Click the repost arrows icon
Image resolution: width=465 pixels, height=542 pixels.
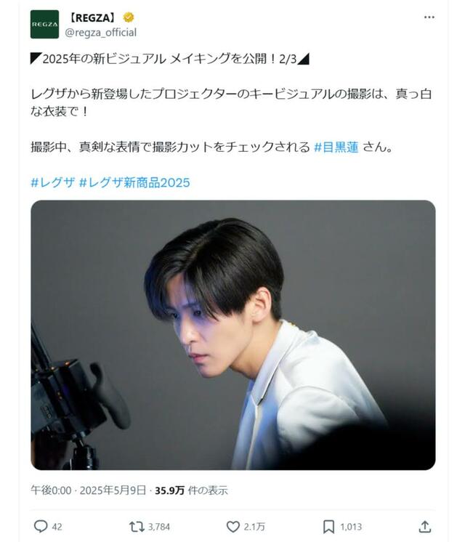click(x=136, y=527)
